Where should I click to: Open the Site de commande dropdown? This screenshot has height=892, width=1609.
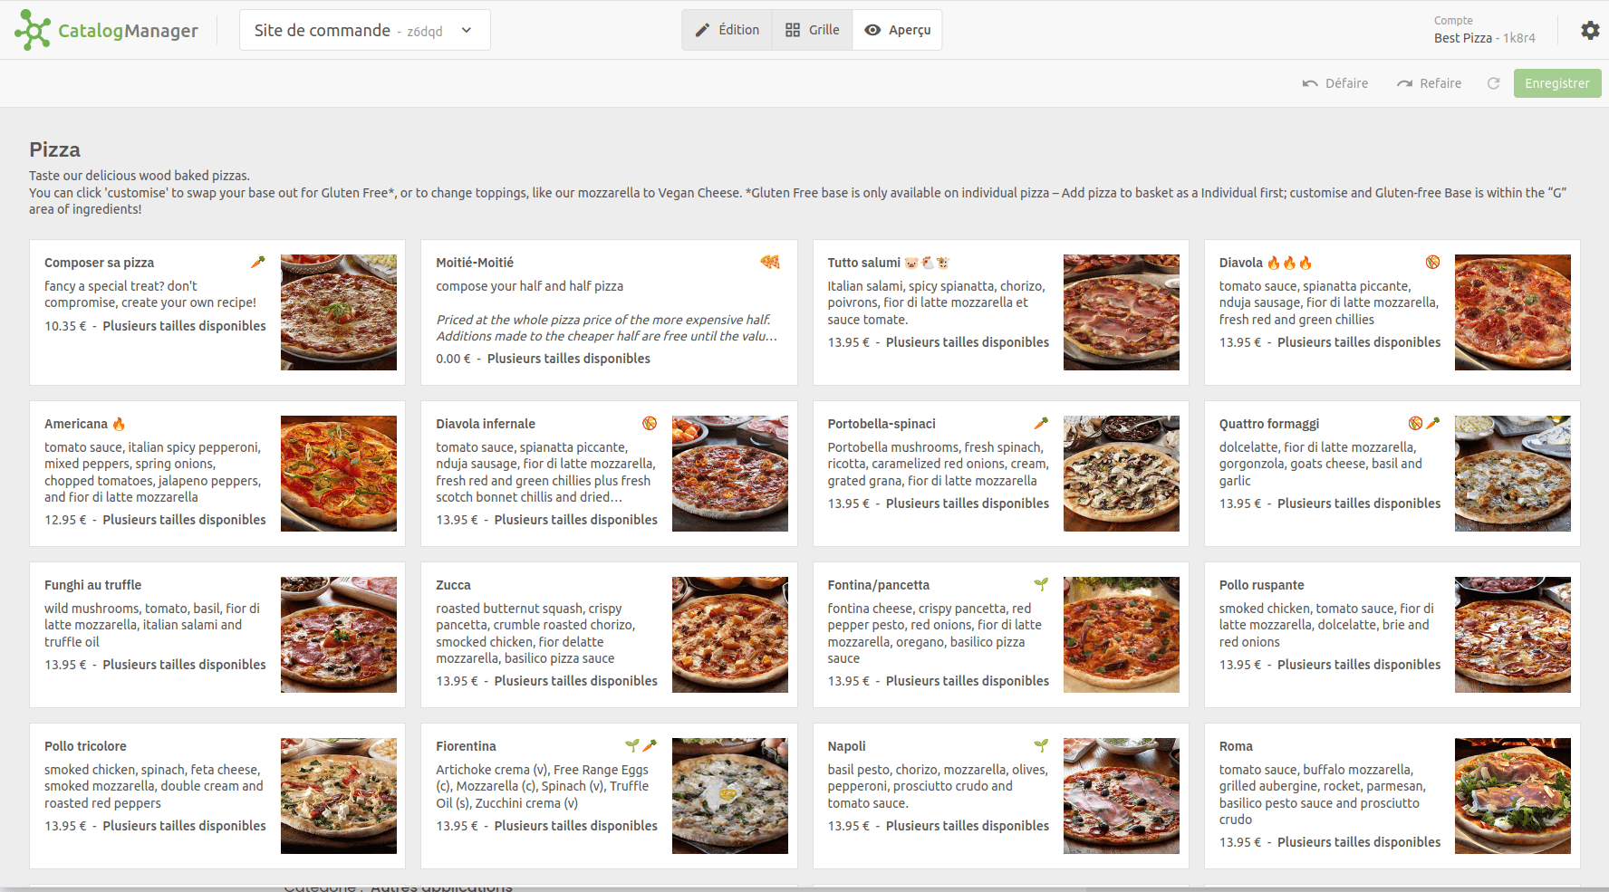pyautogui.click(x=365, y=30)
